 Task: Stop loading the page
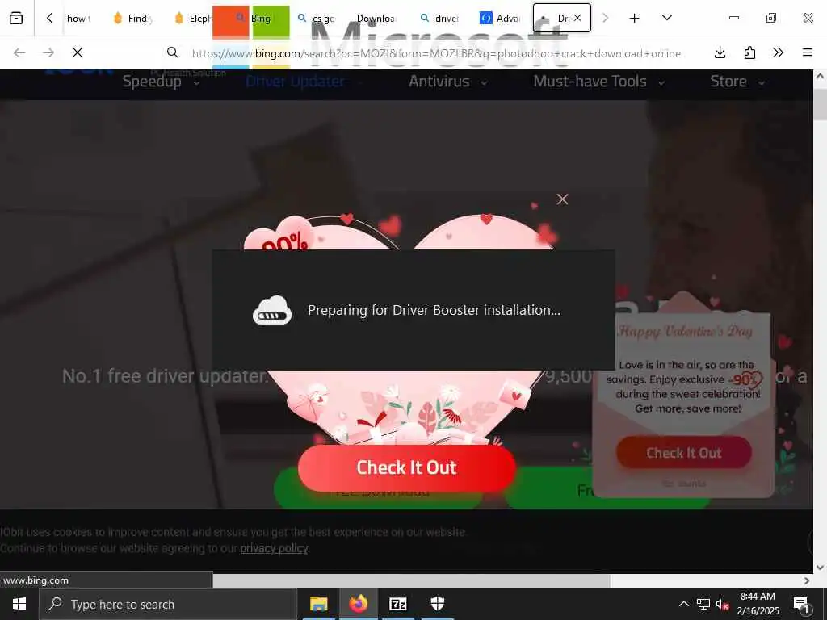pyautogui.click(x=78, y=52)
